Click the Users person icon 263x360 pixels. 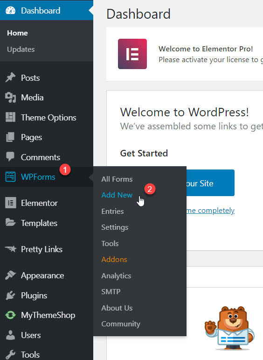click(x=10, y=335)
